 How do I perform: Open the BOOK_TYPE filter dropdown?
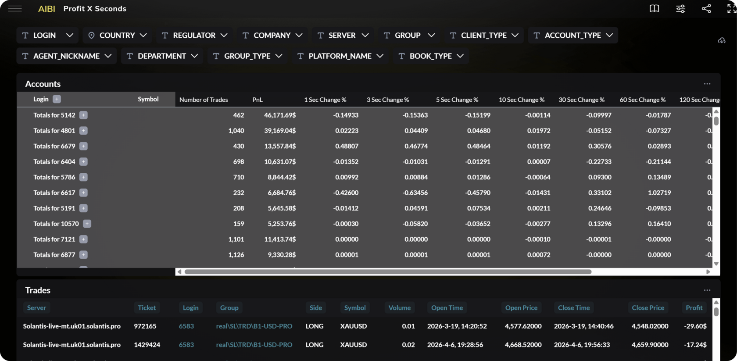431,56
